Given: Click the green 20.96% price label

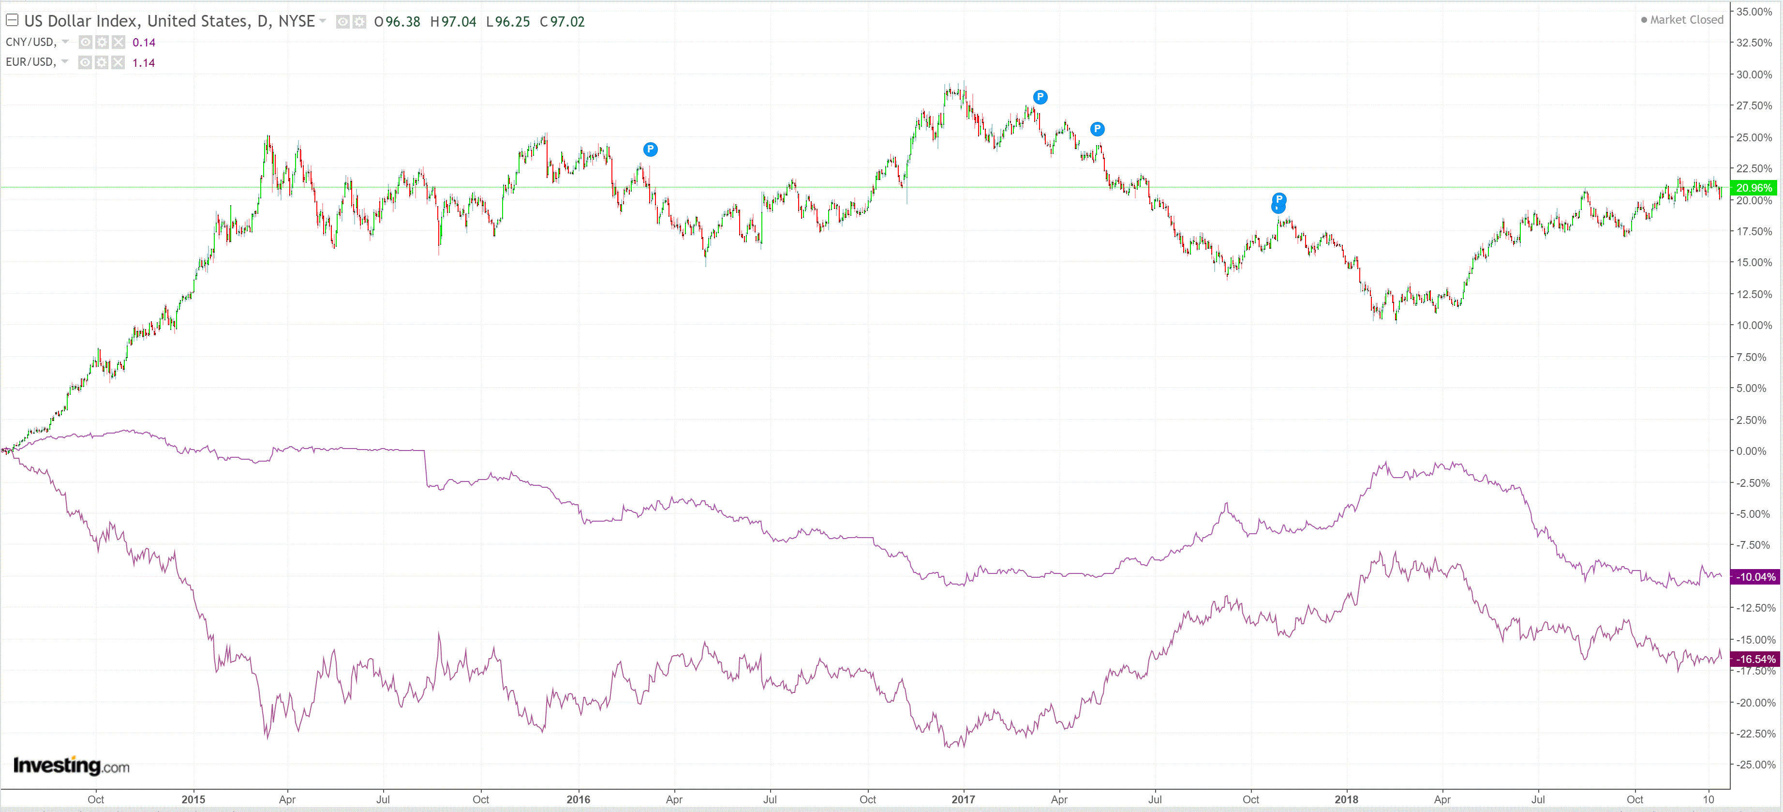Looking at the screenshot, I should pos(1754,188).
